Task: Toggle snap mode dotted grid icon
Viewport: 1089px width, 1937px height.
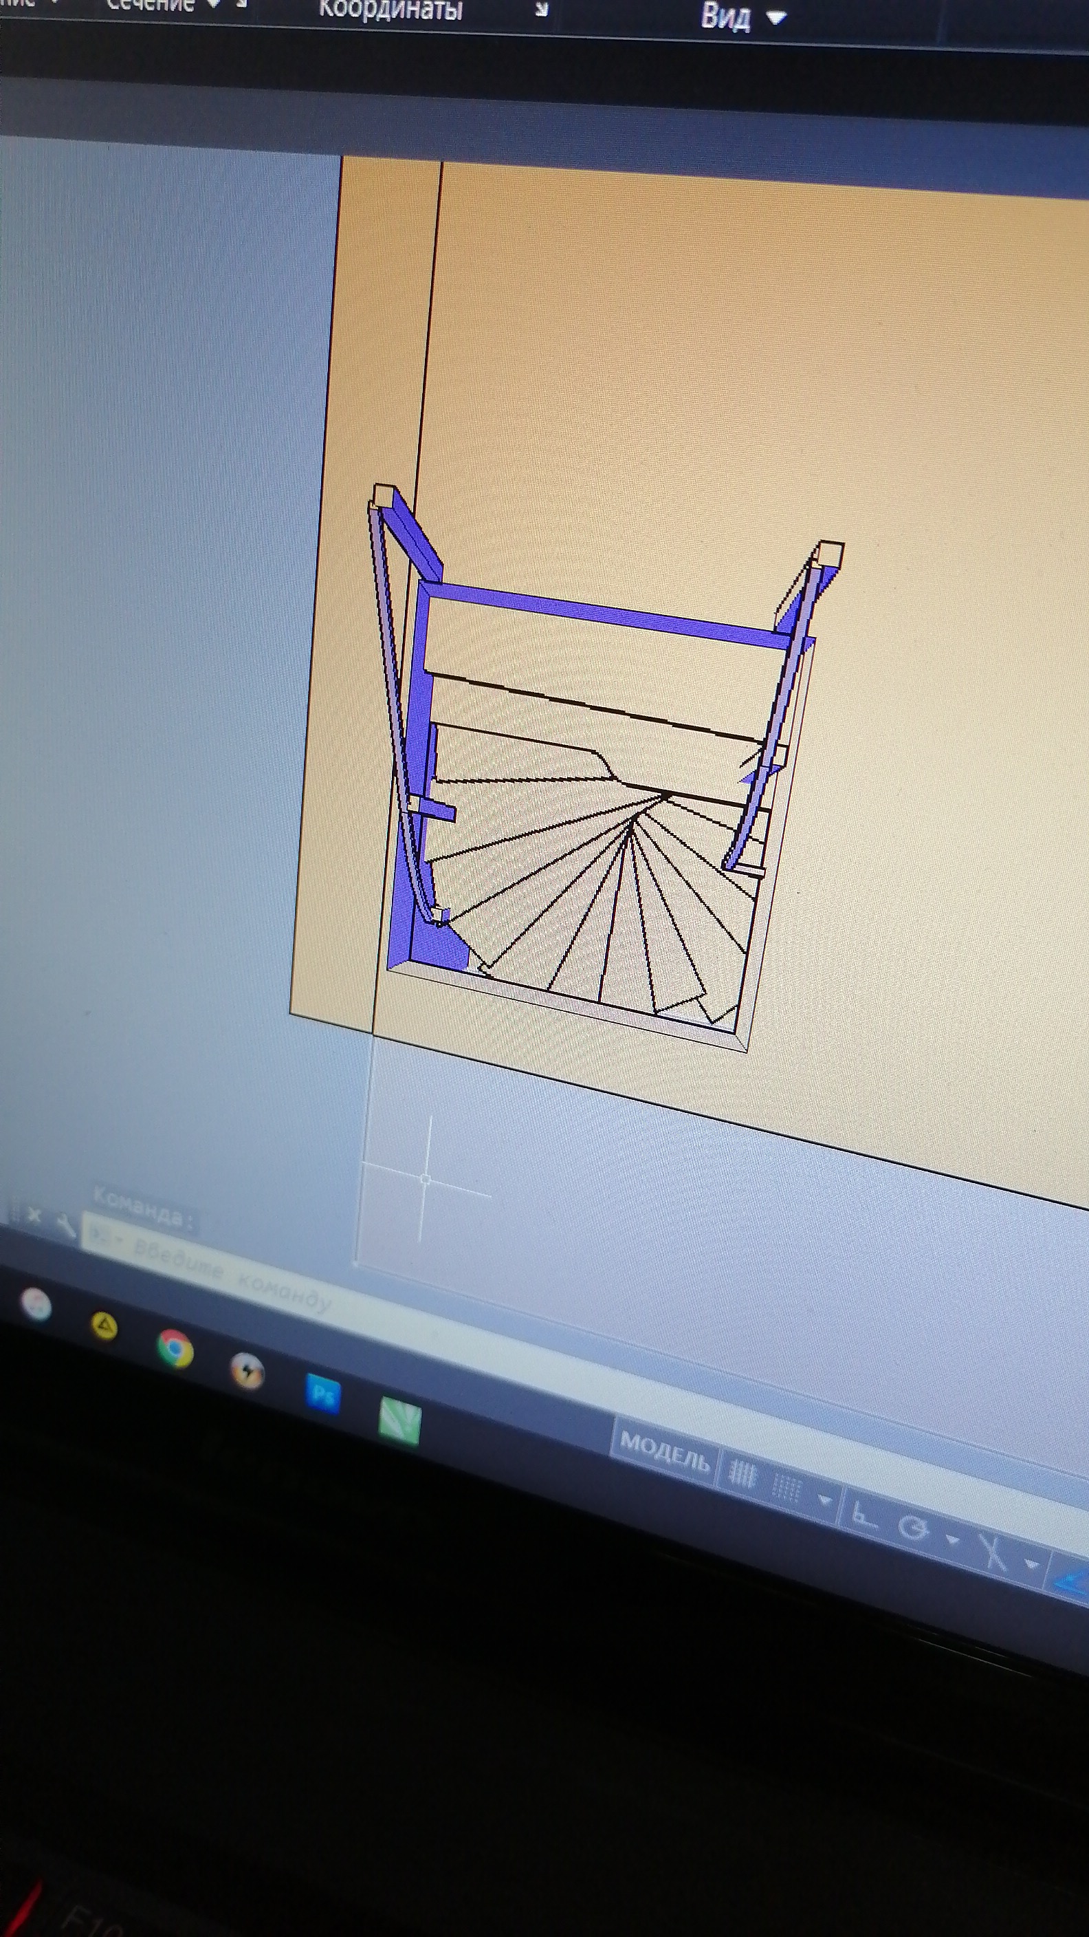Action: (x=787, y=1489)
